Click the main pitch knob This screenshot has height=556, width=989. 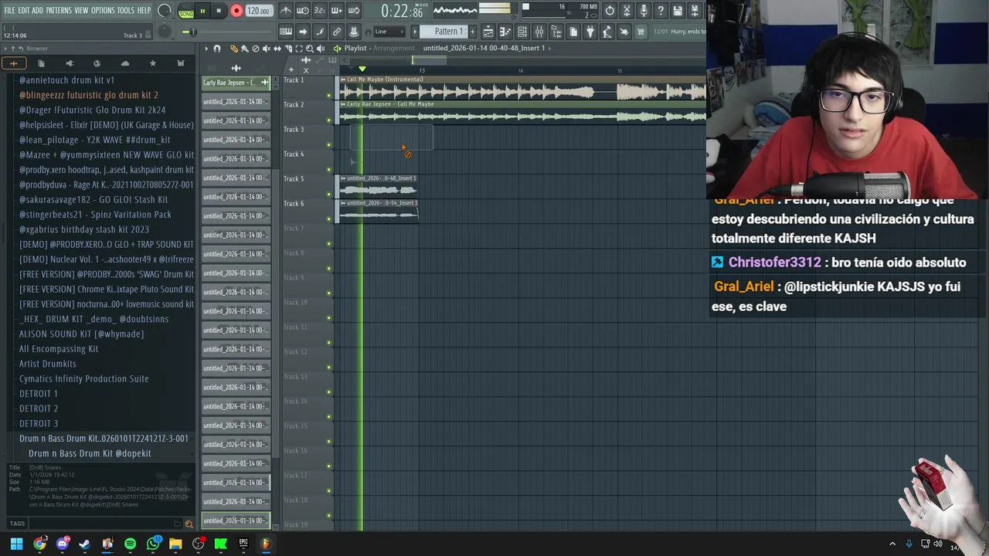[165, 32]
